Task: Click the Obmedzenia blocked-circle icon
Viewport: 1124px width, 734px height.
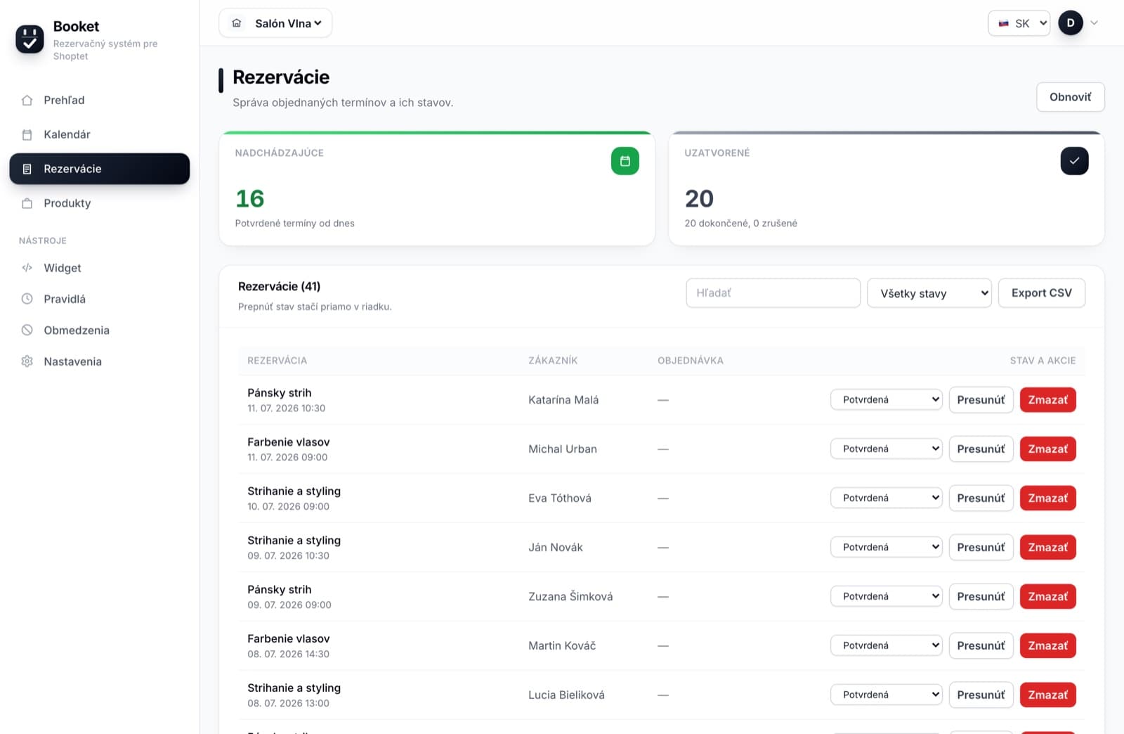Action: [27, 330]
